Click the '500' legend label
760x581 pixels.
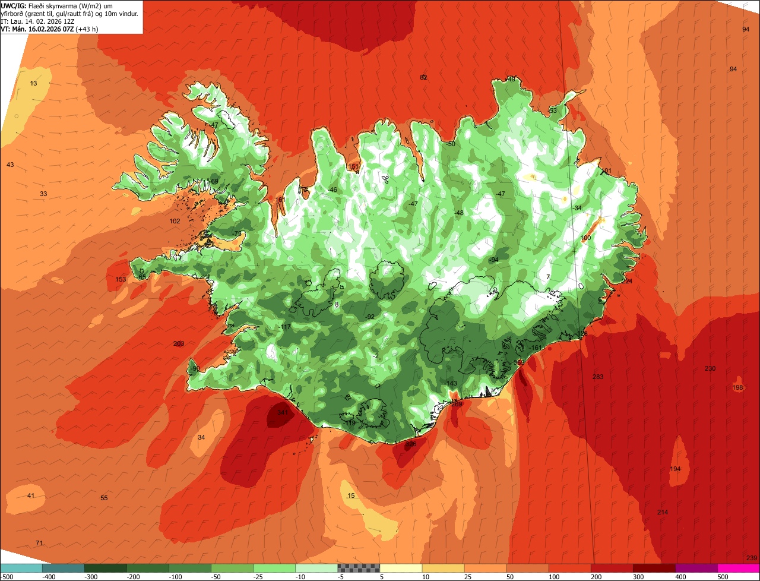coord(723,577)
